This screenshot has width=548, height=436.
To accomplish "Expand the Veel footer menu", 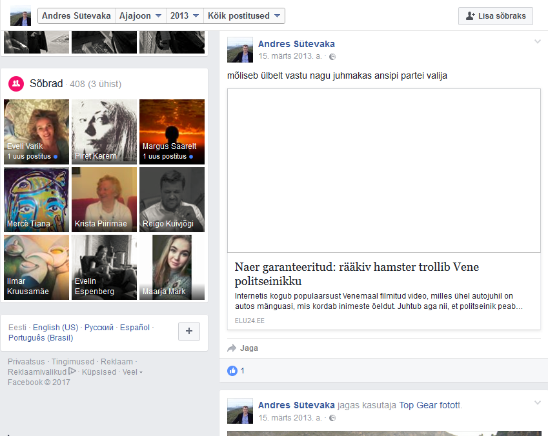I will 132,372.
